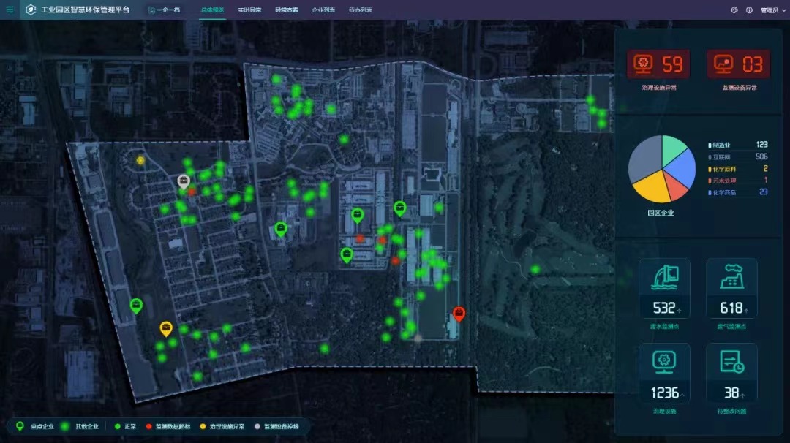Click the 监测设备异常 03 counter

[739, 64]
